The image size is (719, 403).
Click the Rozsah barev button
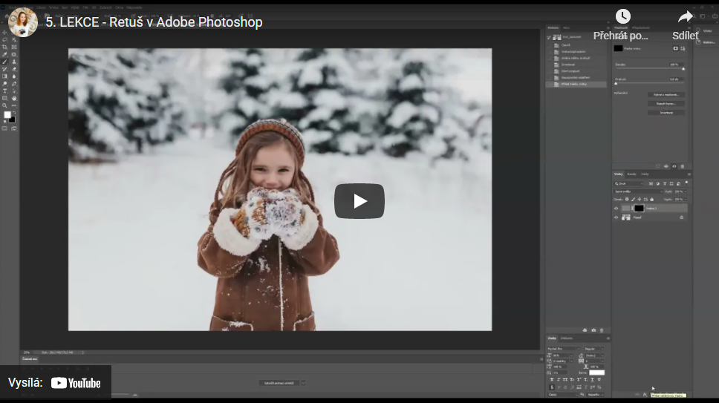click(666, 103)
